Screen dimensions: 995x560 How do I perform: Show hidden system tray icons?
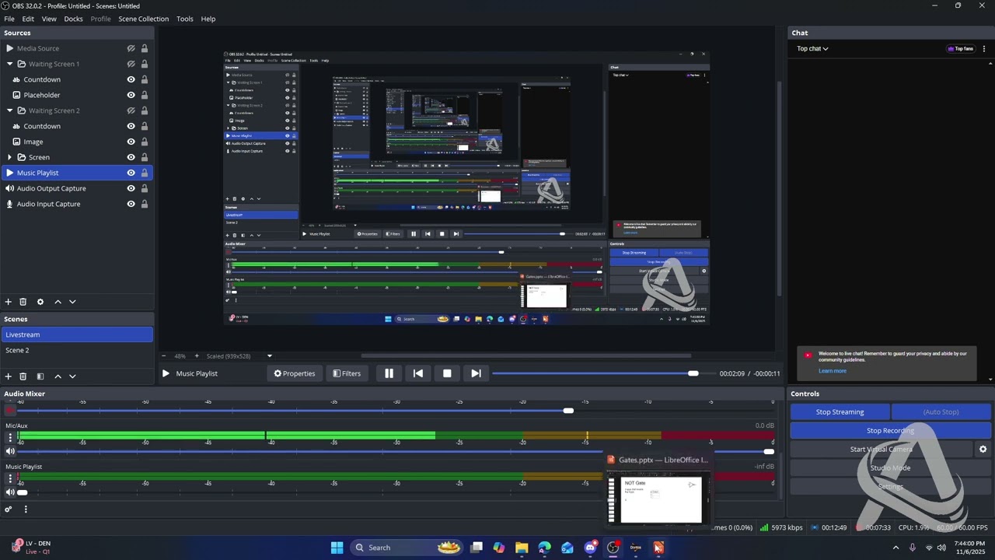(x=895, y=548)
